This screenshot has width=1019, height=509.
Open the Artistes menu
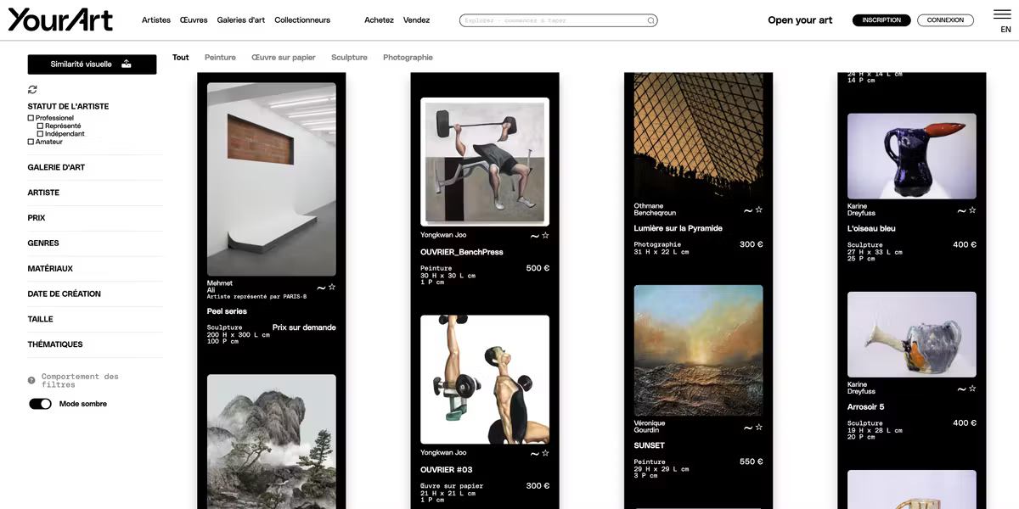coord(156,20)
